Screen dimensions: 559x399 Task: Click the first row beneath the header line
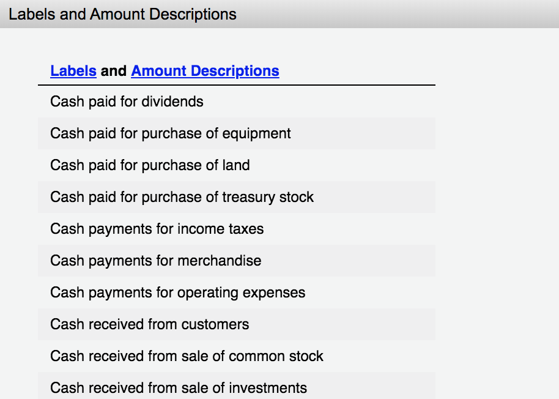coord(126,102)
